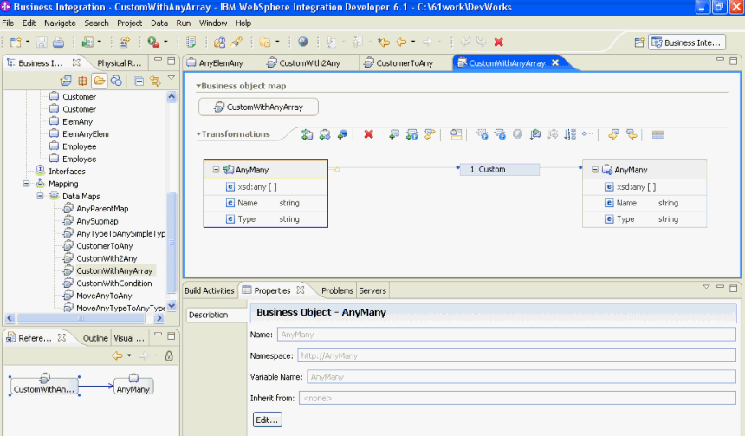This screenshot has width=745, height=436.
Task: Switch to the CustomerToAny editor tab
Action: coord(405,62)
